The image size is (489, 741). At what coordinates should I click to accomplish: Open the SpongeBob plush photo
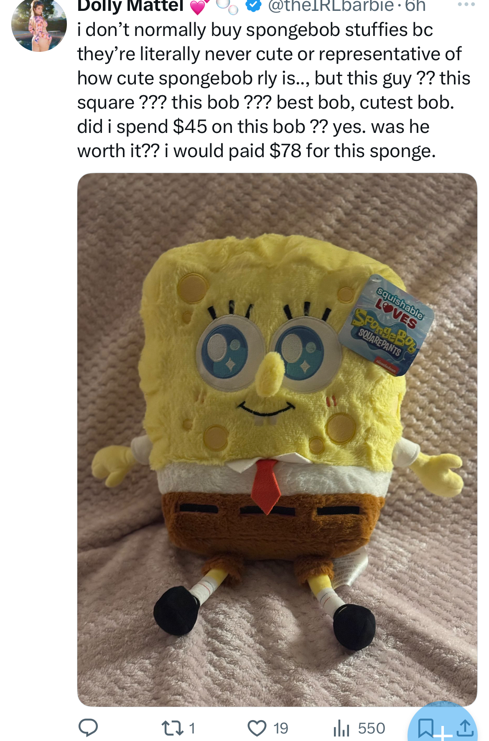pos(277,439)
